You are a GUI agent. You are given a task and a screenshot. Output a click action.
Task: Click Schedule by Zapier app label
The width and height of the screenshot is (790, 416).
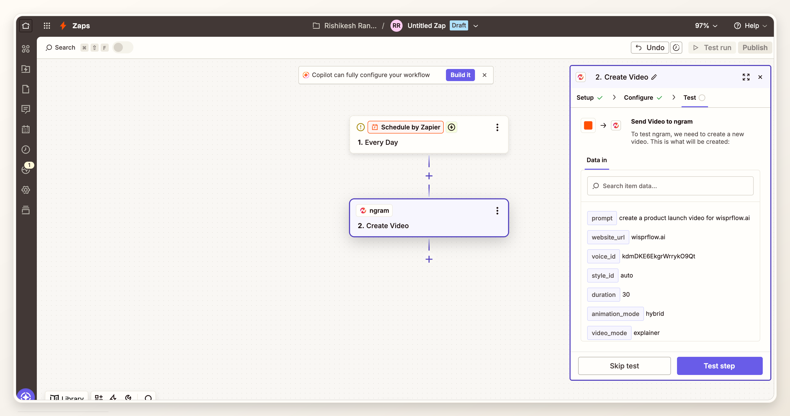pos(405,127)
